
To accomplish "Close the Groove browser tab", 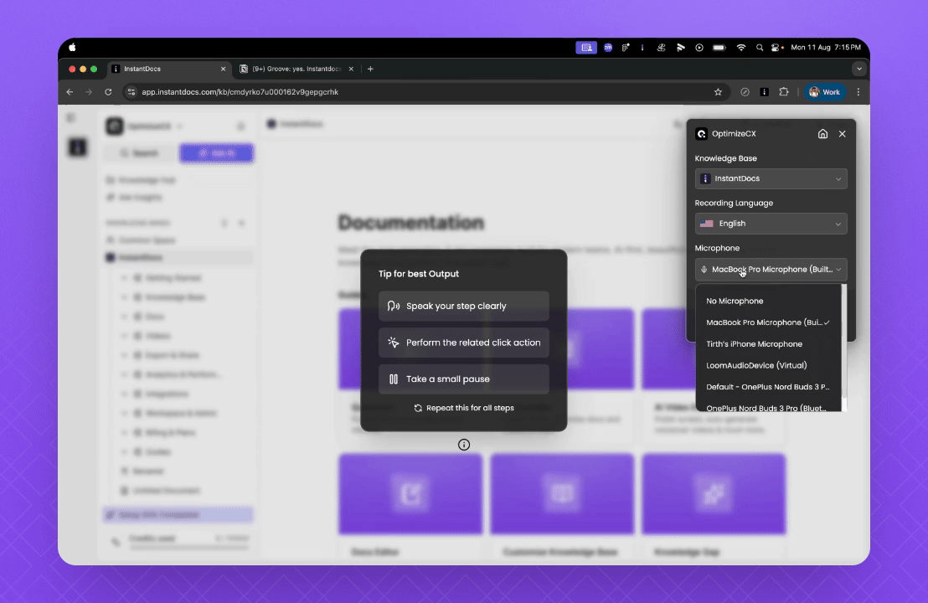I will click(x=351, y=69).
